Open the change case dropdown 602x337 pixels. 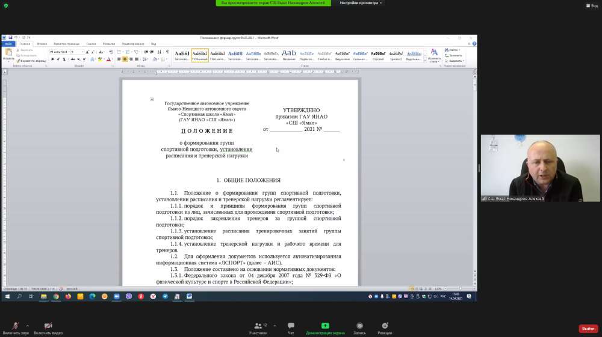pos(101,52)
